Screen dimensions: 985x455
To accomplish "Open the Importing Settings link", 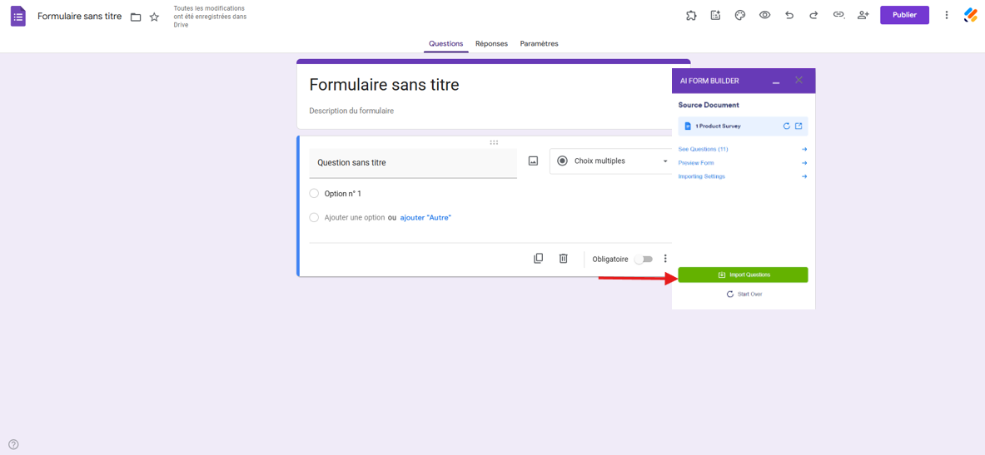I will [702, 177].
